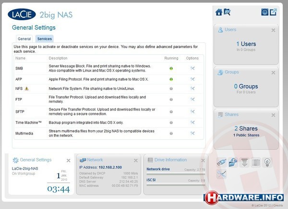Click the General Settings gear icon
Viewport: 288px width, 209px height.
[15, 160]
